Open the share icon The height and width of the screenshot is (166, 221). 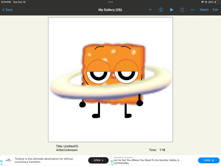(182, 10)
